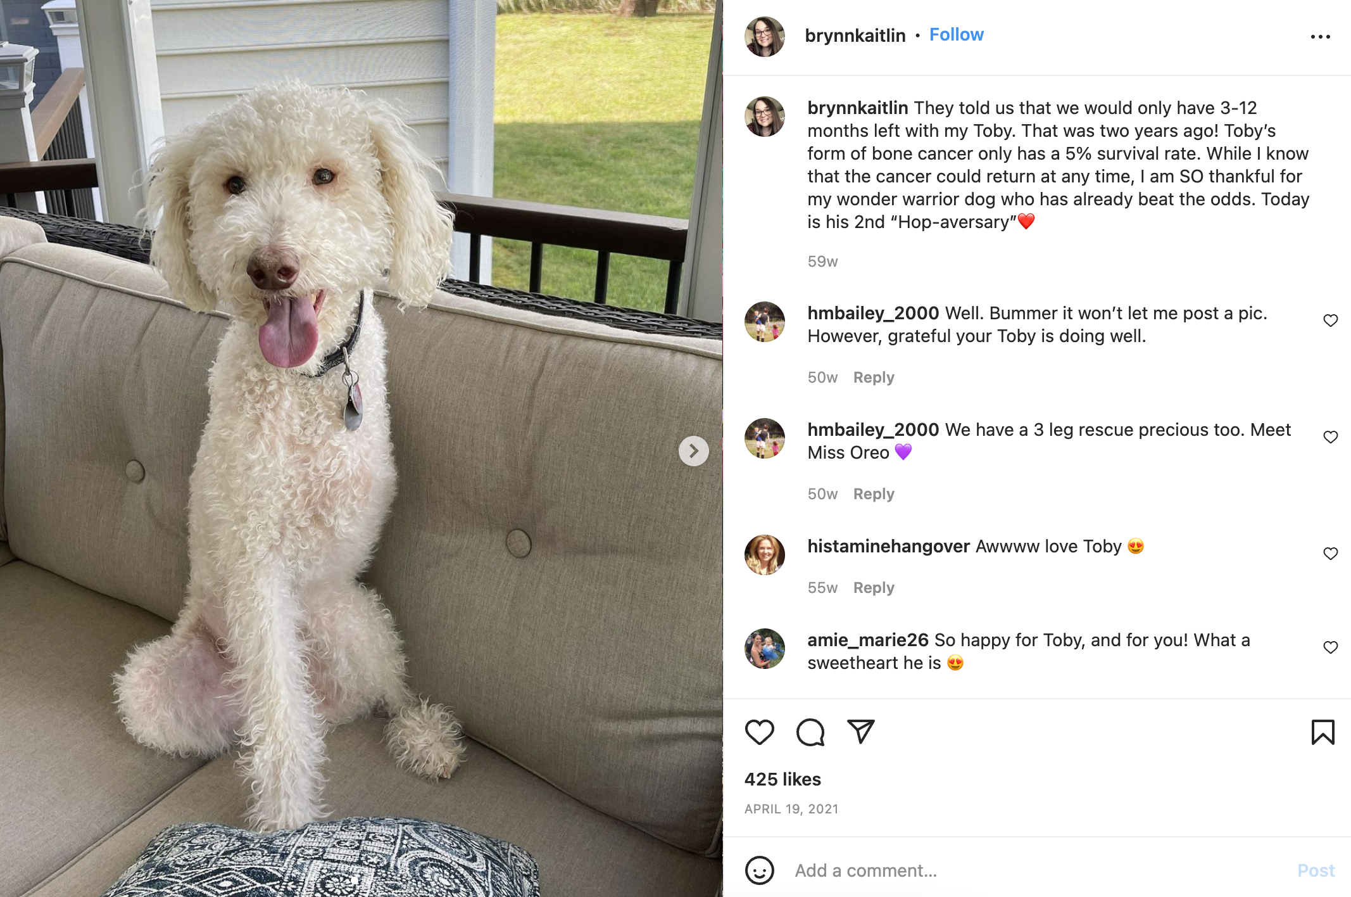Open amie_marie26's profile avatar
The height and width of the screenshot is (897, 1351).
tap(765, 649)
